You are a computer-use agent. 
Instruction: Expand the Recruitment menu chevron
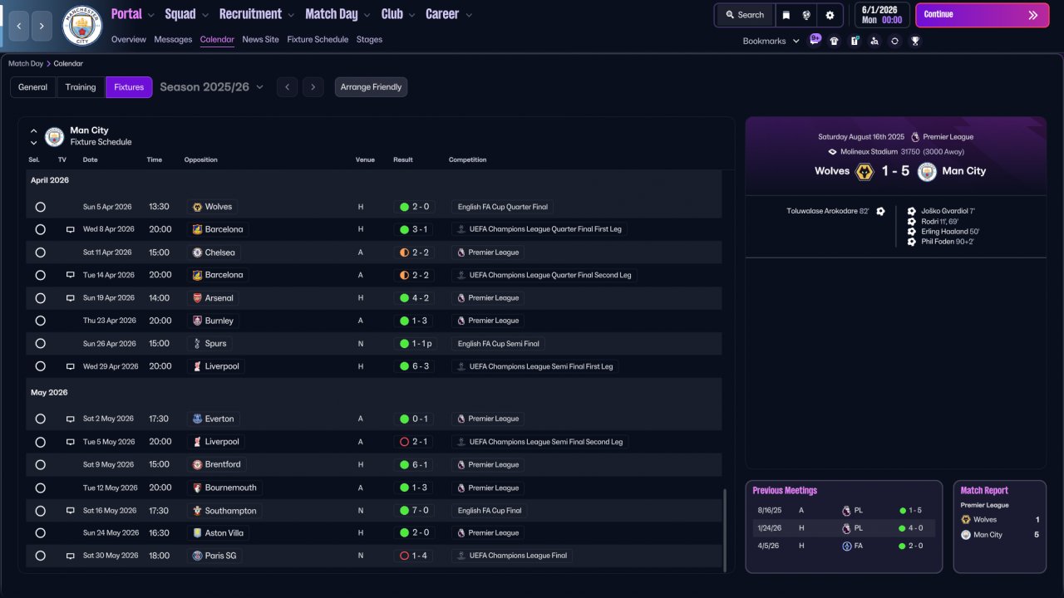(x=291, y=15)
